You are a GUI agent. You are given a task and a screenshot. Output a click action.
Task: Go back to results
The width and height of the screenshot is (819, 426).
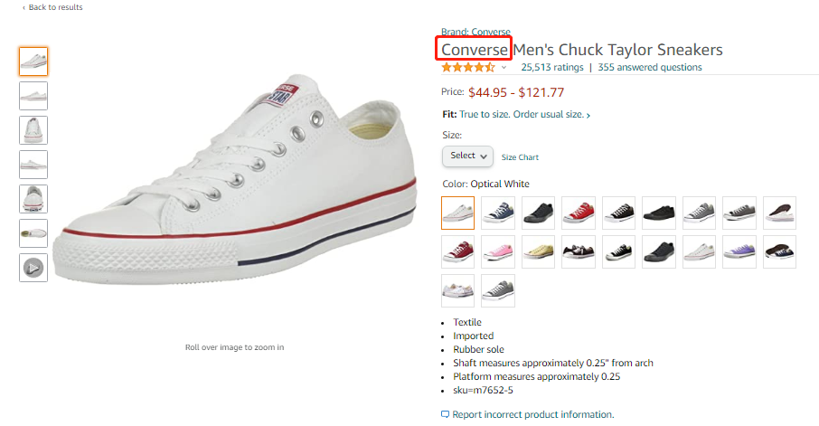52,7
